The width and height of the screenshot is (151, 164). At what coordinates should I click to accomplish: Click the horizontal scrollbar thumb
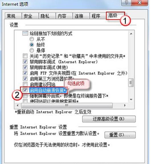tap(67, 105)
